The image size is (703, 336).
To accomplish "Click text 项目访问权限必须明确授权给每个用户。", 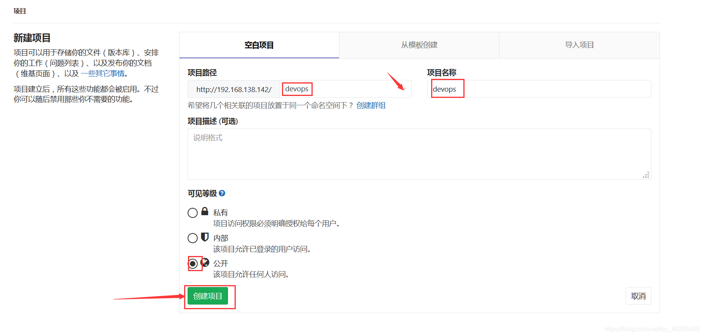I will [277, 223].
